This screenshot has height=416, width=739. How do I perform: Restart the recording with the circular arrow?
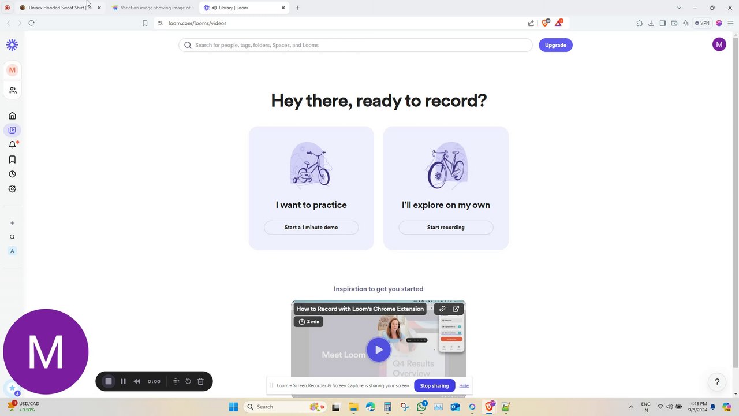tap(188, 381)
